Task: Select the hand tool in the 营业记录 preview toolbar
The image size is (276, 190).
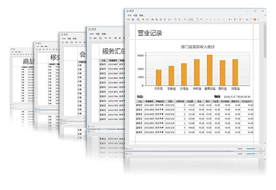Action: coord(176,19)
